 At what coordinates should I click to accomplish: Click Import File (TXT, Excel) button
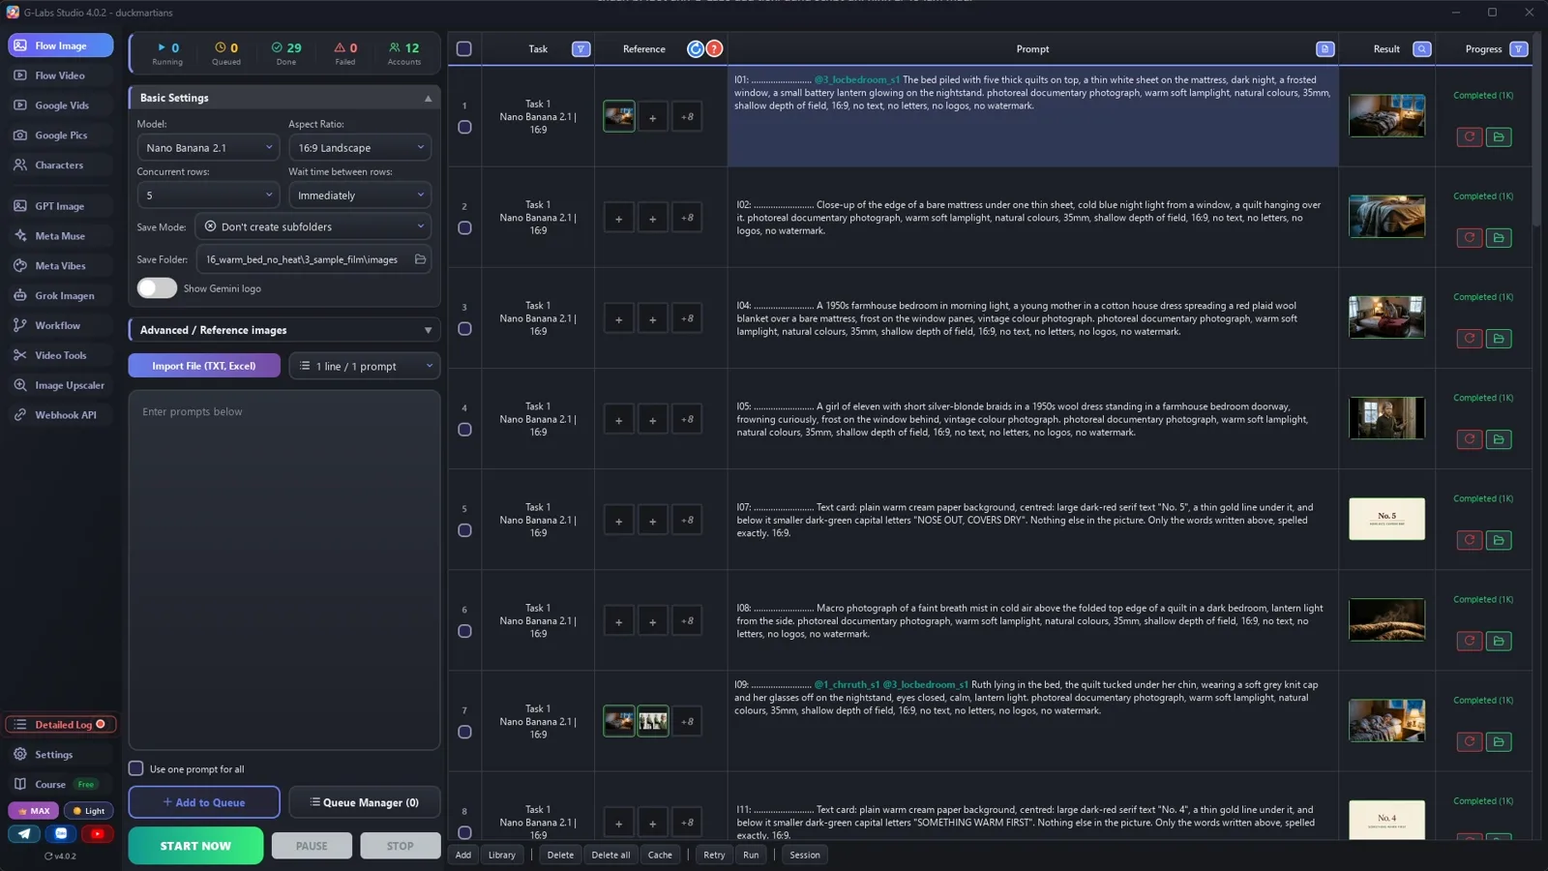204,366
